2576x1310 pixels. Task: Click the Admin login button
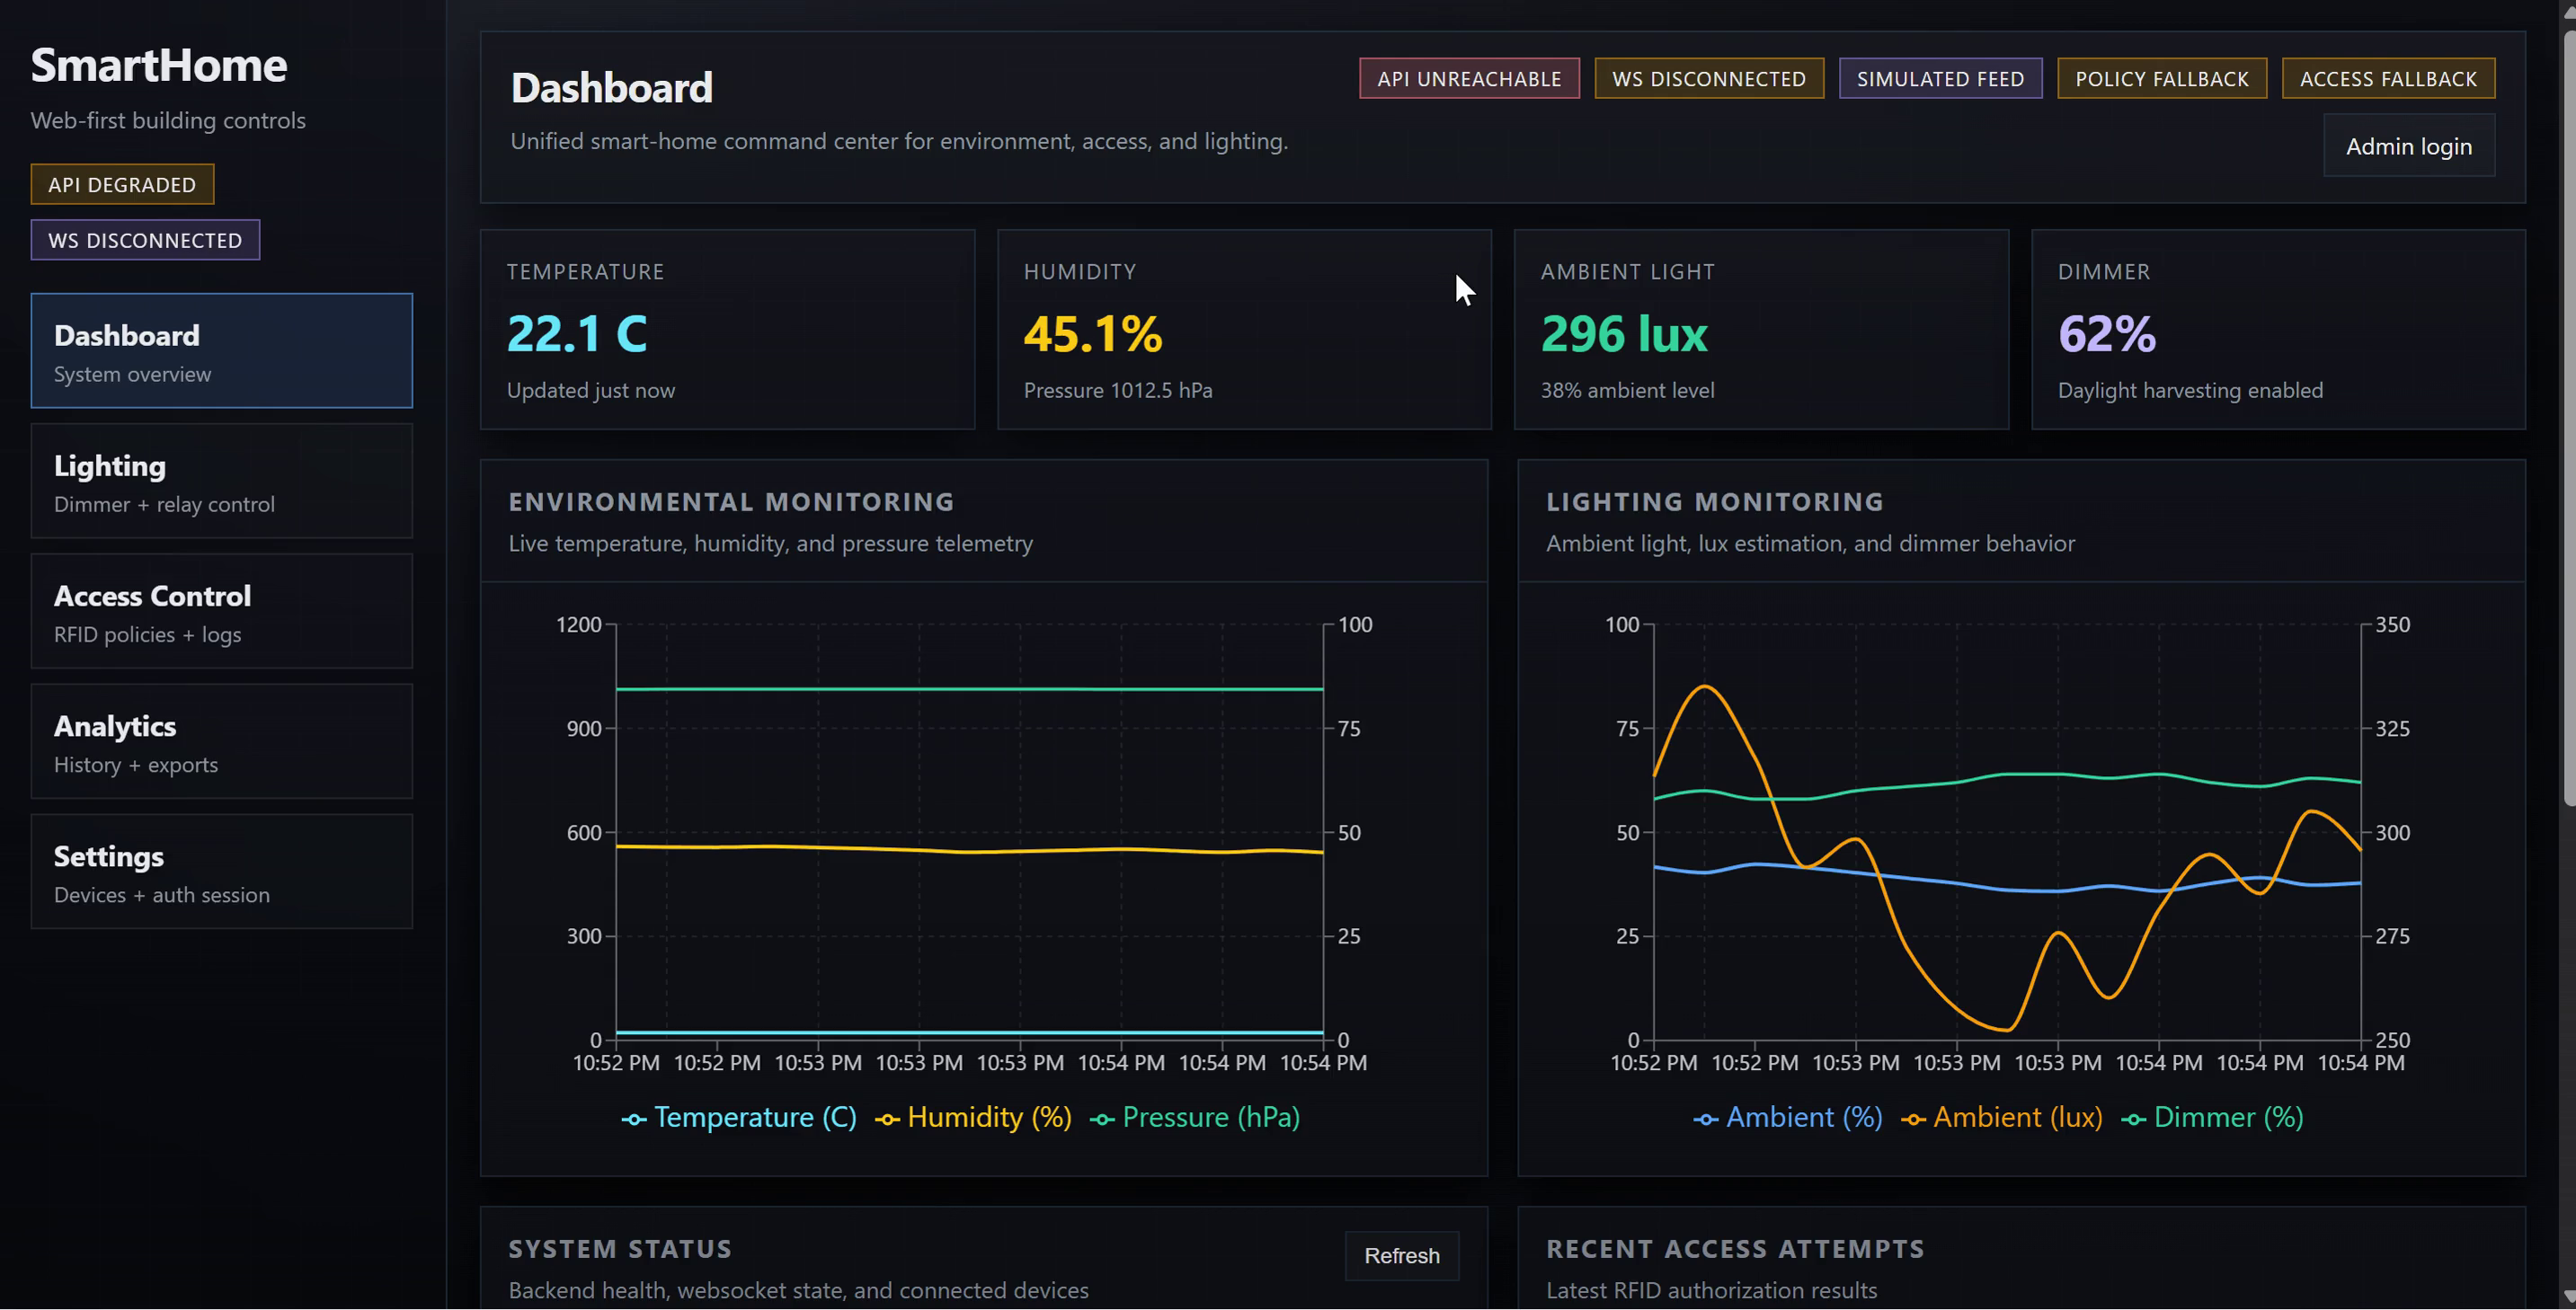[x=2408, y=146]
